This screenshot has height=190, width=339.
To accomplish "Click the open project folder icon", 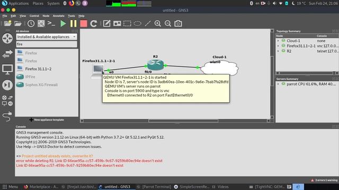I will (x=17, y=23).
